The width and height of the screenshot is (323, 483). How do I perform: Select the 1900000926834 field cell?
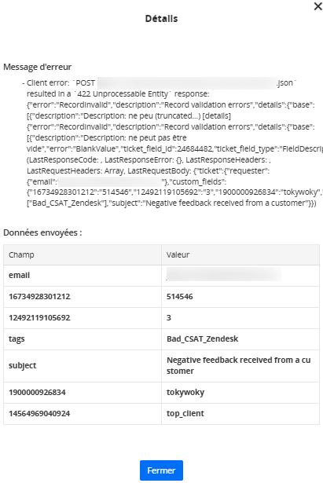pyautogui.click(x=83, y=393)
